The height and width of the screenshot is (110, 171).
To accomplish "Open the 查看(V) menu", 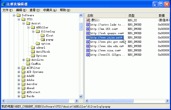I will click(x=35, y=10).
